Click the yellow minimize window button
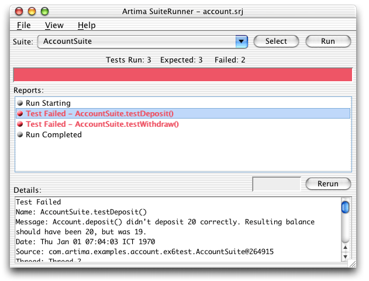 click(32, 11)
